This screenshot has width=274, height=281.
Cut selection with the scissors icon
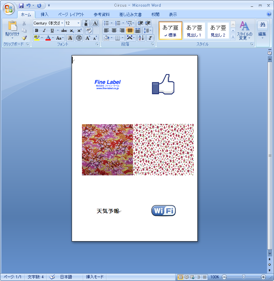(x=24, y=23)
